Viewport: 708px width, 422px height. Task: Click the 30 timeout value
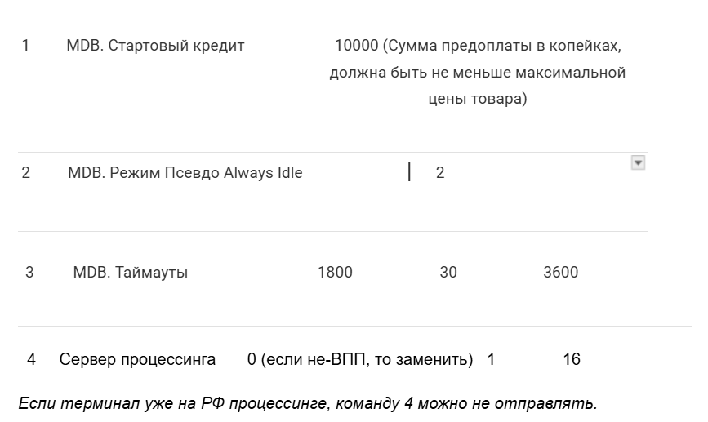pos(448,273)
